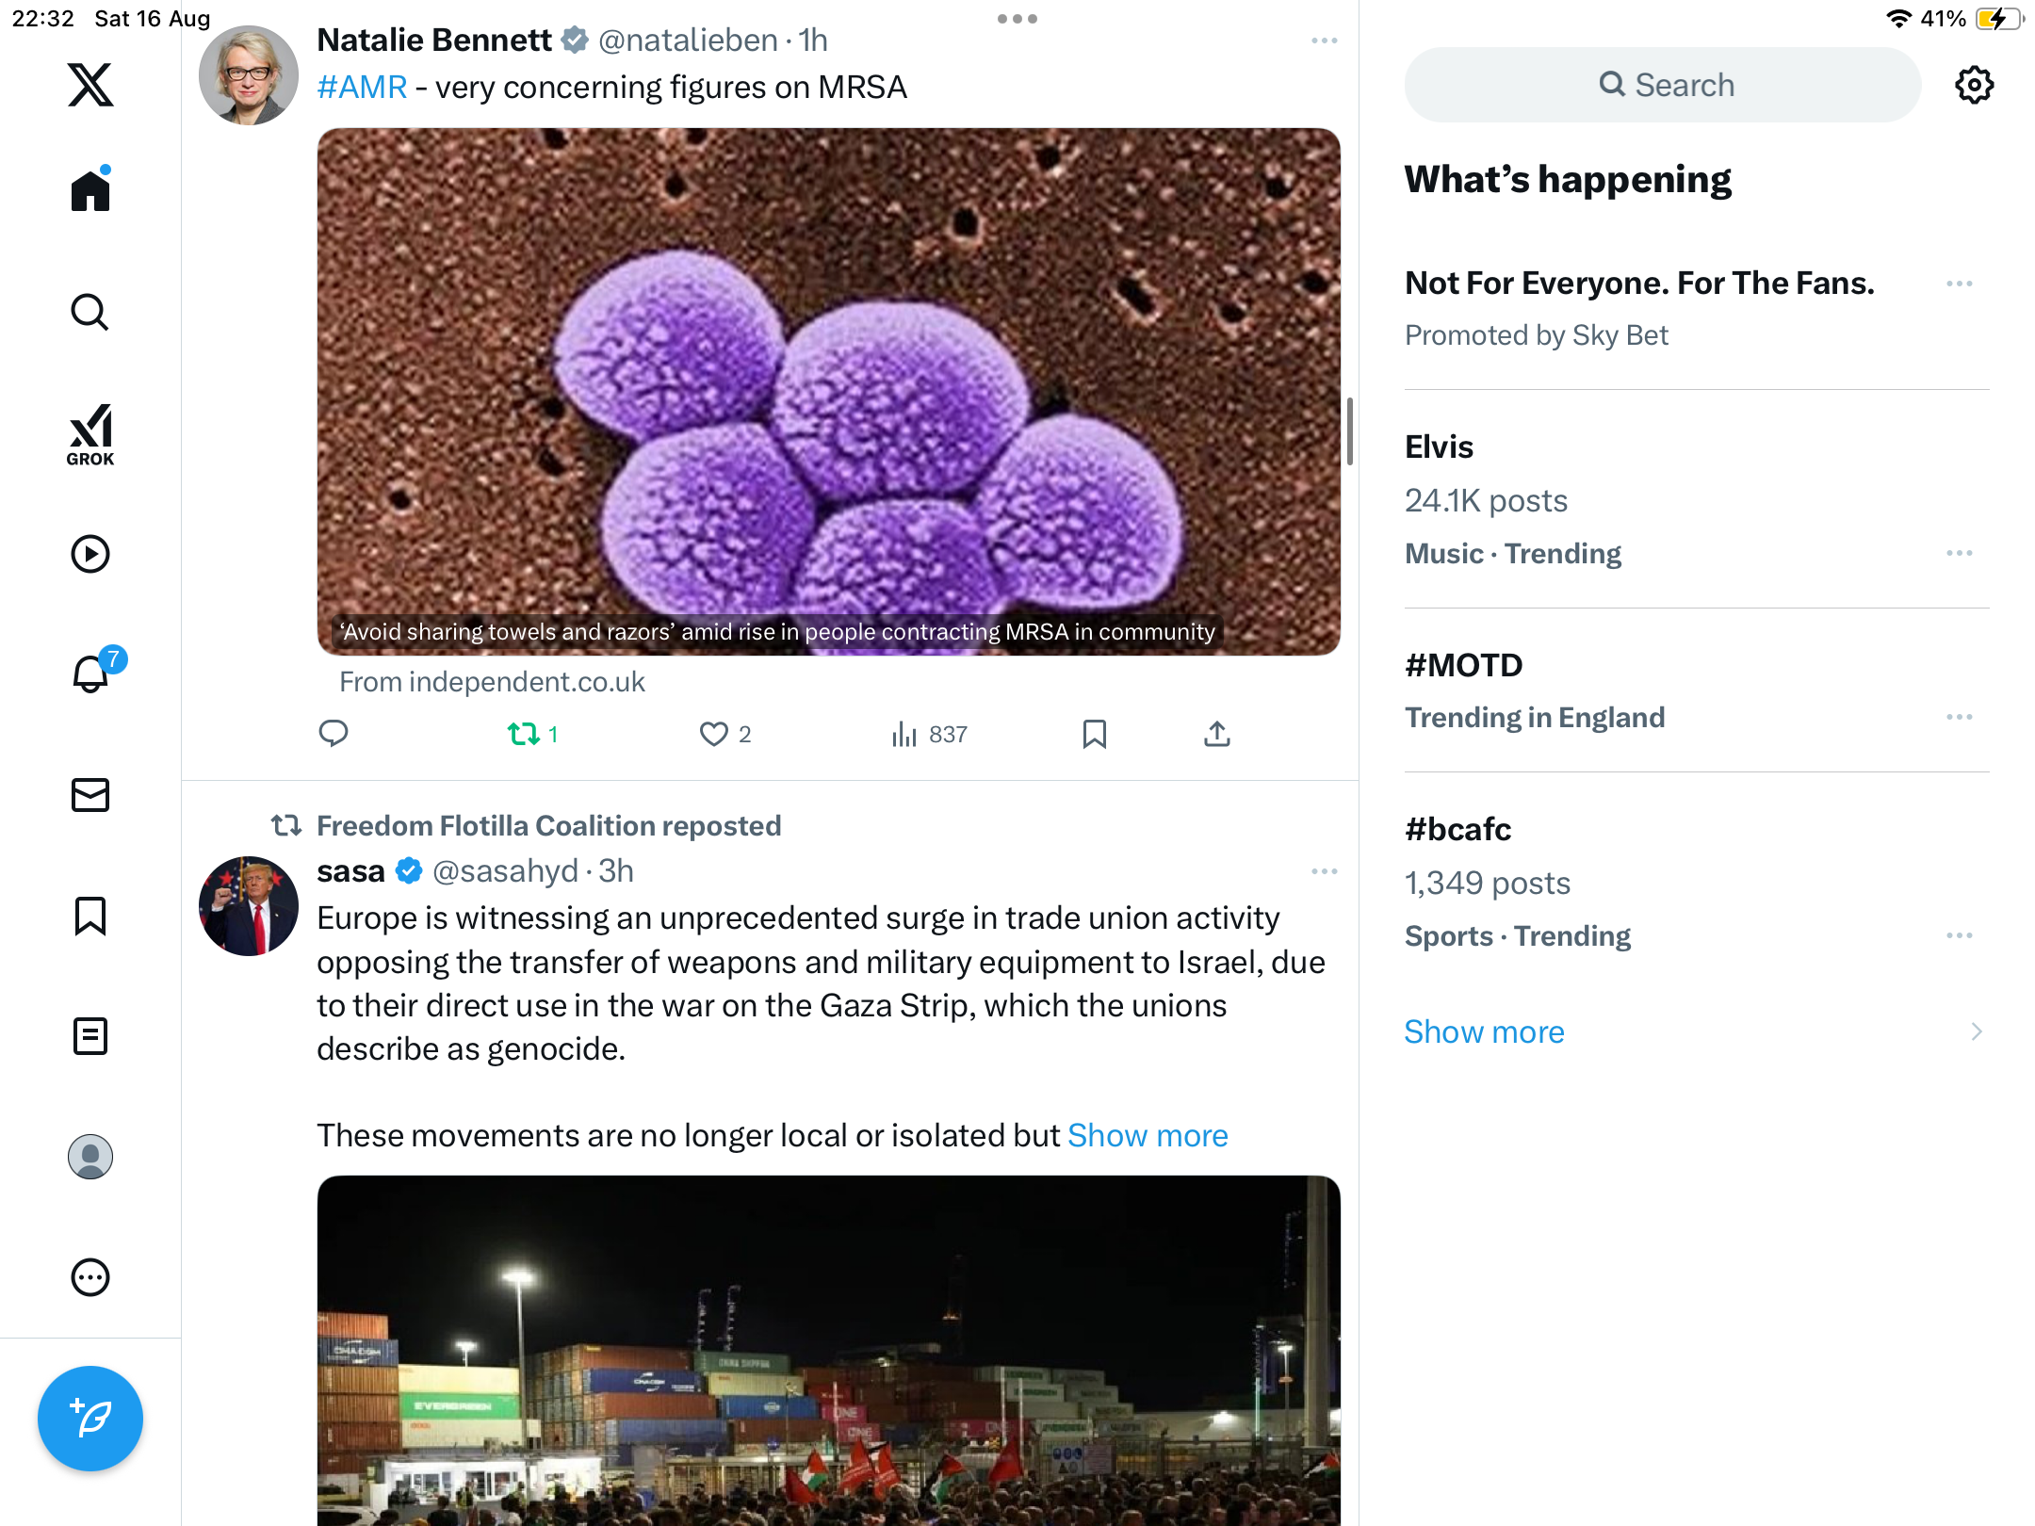Bookmark Natalie Bennett's MRSA post
This screenshot has width=2035, height=1526.
coord(1094,734)
